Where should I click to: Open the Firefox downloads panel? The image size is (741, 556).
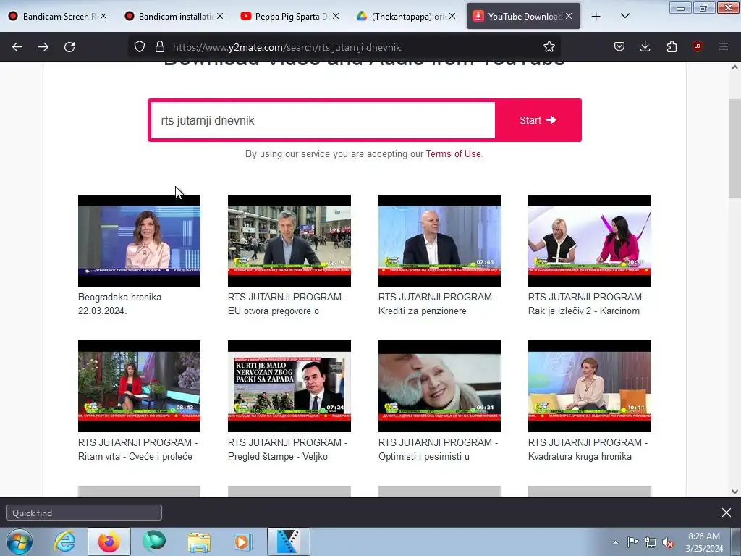[x=645, y=47]
